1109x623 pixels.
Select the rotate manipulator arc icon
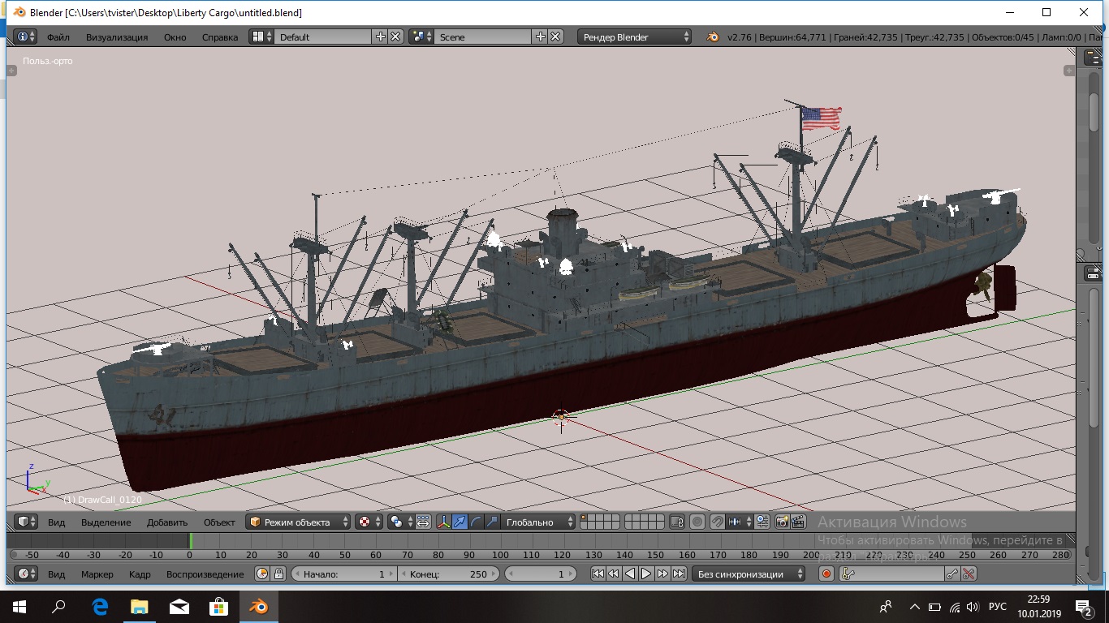(x=476, y=522)
